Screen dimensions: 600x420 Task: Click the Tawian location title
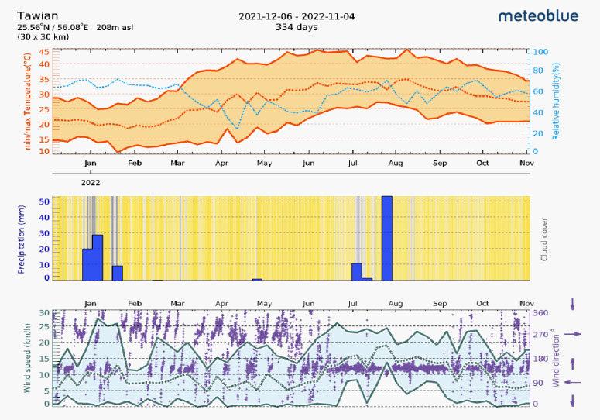click(37, 15)
